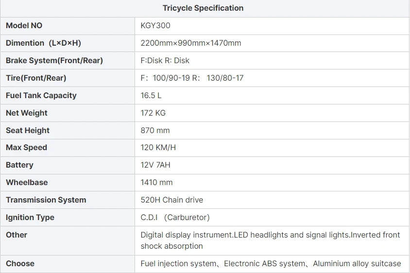The width and height of the screenshot is (410, 273).
Task: Click the Tire(Front/Rear) row label
Action: (36, 78)
